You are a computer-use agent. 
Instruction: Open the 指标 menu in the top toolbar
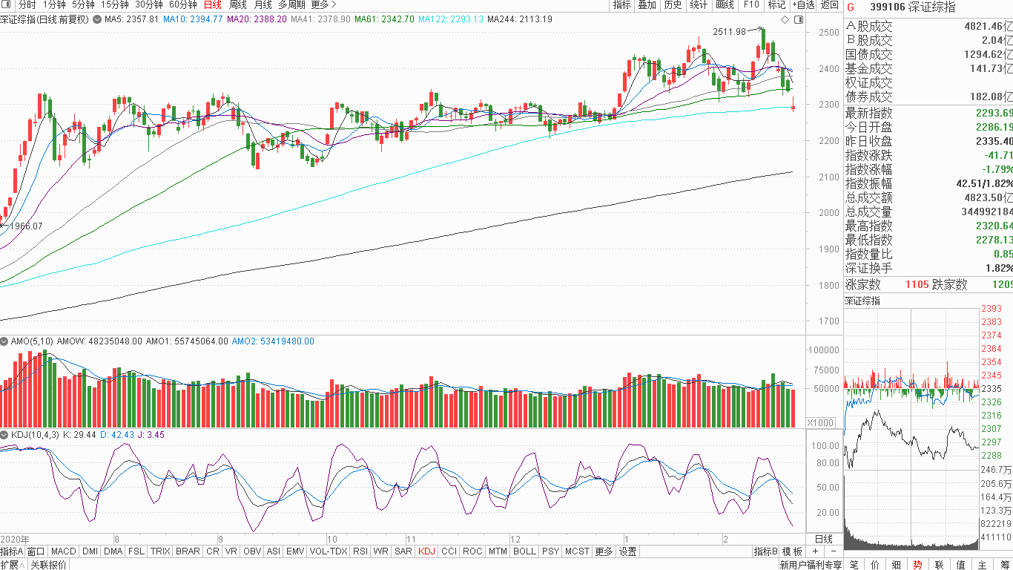pos(621,4)
